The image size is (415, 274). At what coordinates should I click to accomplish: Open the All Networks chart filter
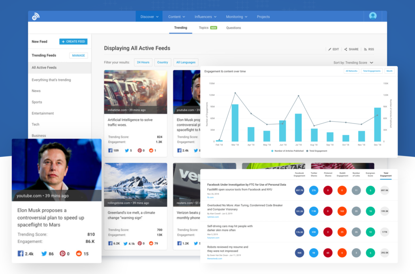(x=351, y=71)
